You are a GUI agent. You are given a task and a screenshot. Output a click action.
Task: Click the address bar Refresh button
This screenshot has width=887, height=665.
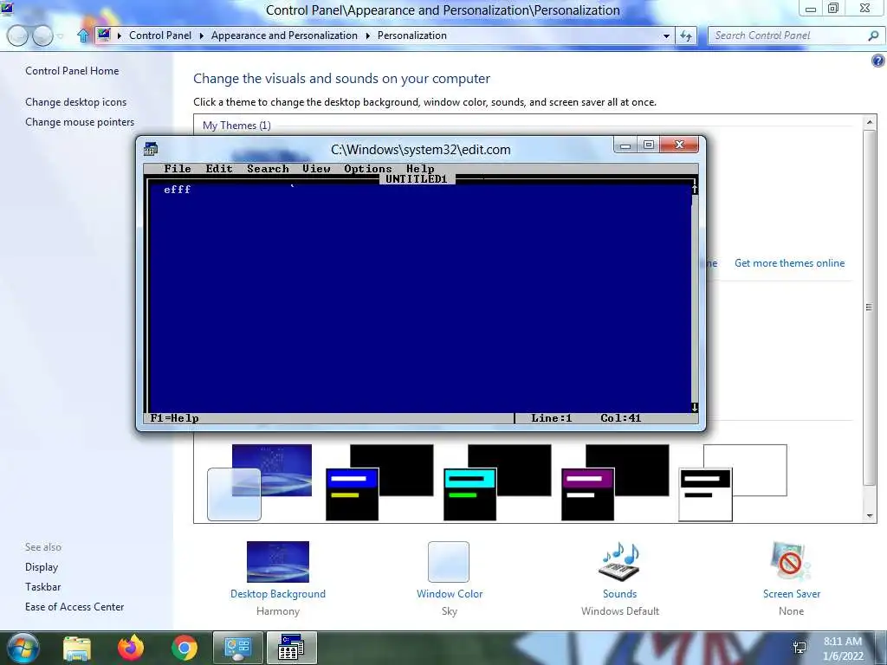pyautogui.click(x=686, y=36)
